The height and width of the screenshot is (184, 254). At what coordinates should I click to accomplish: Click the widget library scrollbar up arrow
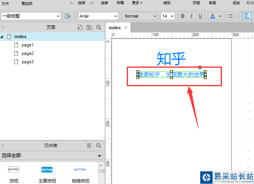point(101,165)
